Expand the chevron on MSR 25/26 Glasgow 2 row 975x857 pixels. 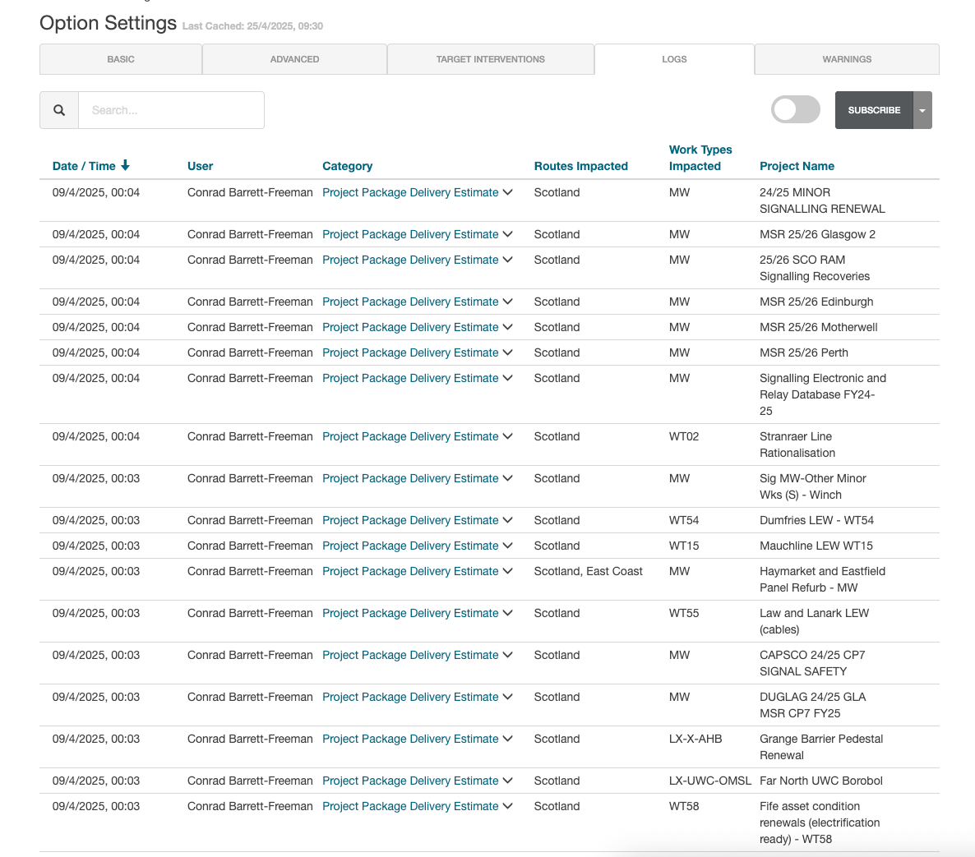point(508,234)
